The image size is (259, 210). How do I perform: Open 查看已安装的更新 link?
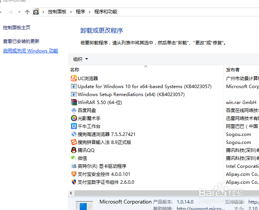(x=21, y=41)
